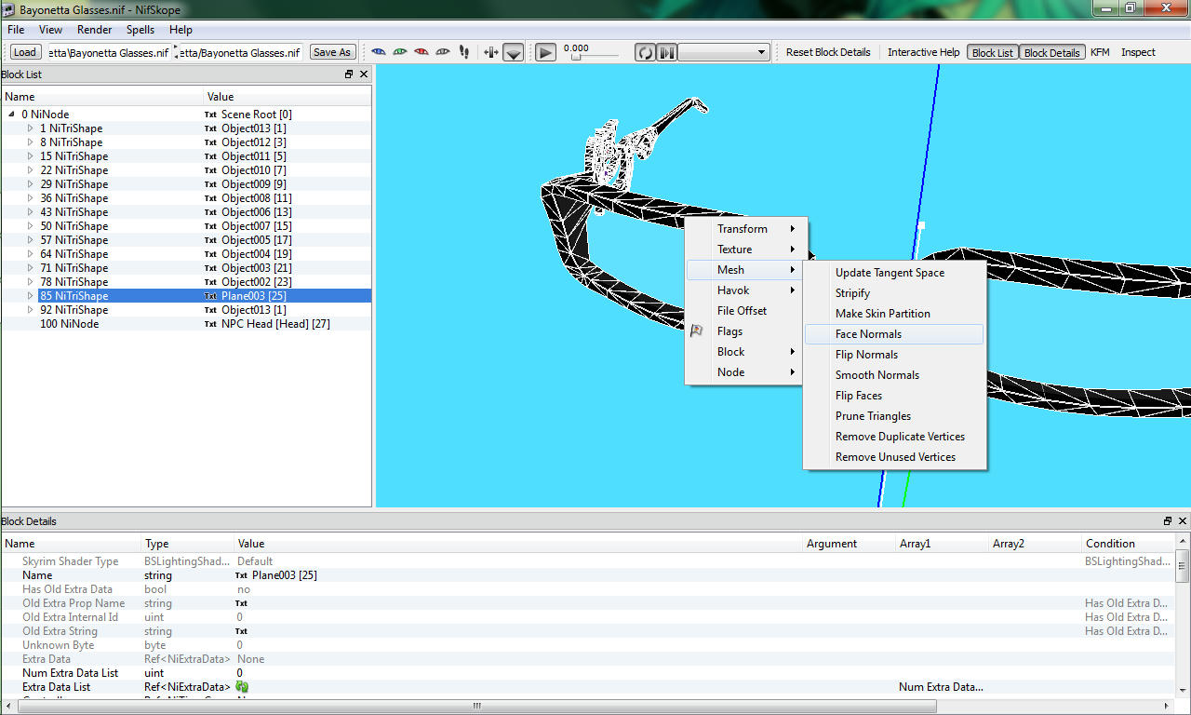Float the Block Details panel
Image resolution: width=1191 pixels, height=715 pixels.
point(1168,521)
